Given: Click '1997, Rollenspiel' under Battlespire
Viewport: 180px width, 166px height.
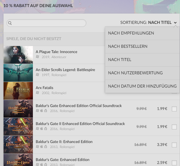Looking at the screenshot, I should pyautogui.click(x=54, y=75).
